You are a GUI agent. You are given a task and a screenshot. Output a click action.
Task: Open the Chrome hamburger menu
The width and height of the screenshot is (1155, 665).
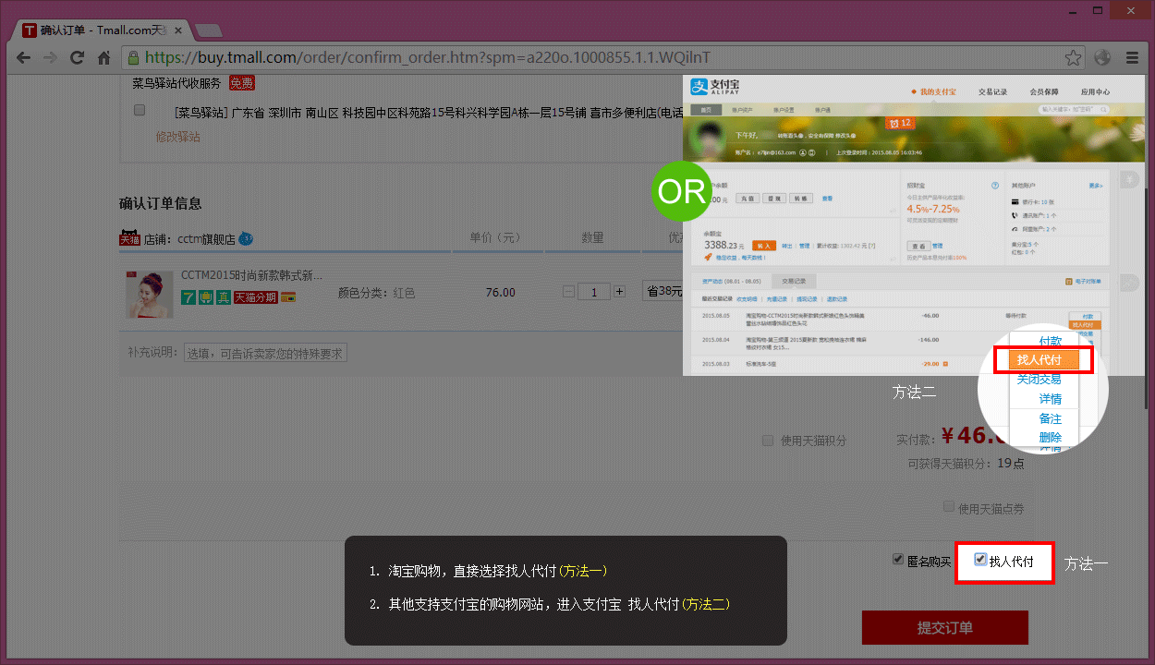pyautogui.click(x=1131, y=57)
